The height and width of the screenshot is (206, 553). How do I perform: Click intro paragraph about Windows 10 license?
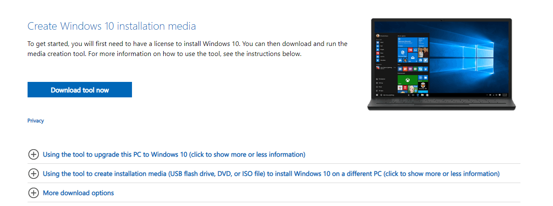point(187,49)
